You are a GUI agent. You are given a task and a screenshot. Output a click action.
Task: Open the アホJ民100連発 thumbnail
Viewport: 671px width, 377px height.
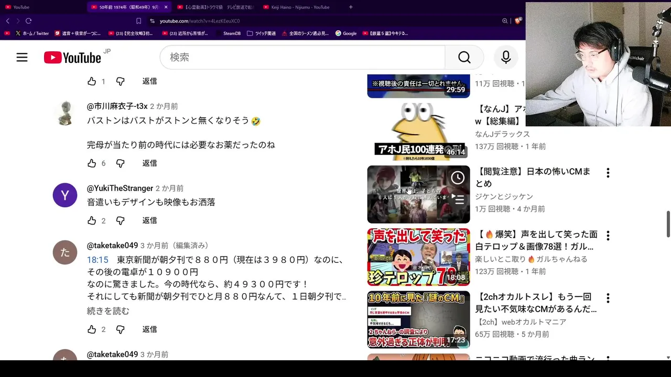coord(418,131)
